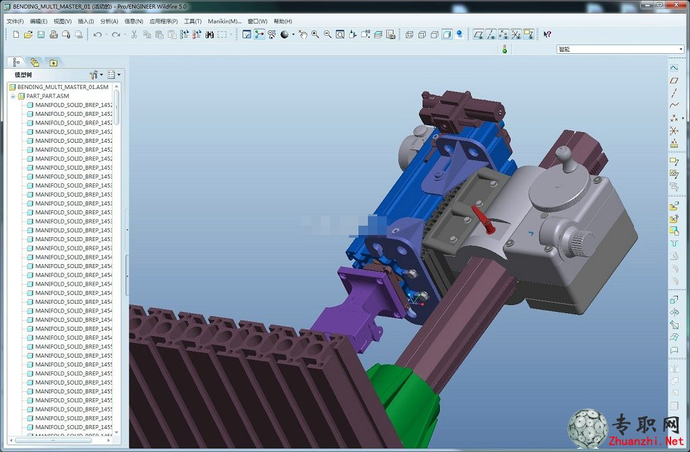Click model tree scroll down arrow
Image resolution: width=690 pixels, height=452 pixels.
(x=117, y=432)
